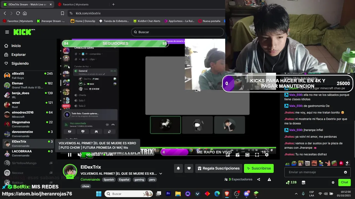
Task: Click the browser back arrow
Action: coord(5,13)
